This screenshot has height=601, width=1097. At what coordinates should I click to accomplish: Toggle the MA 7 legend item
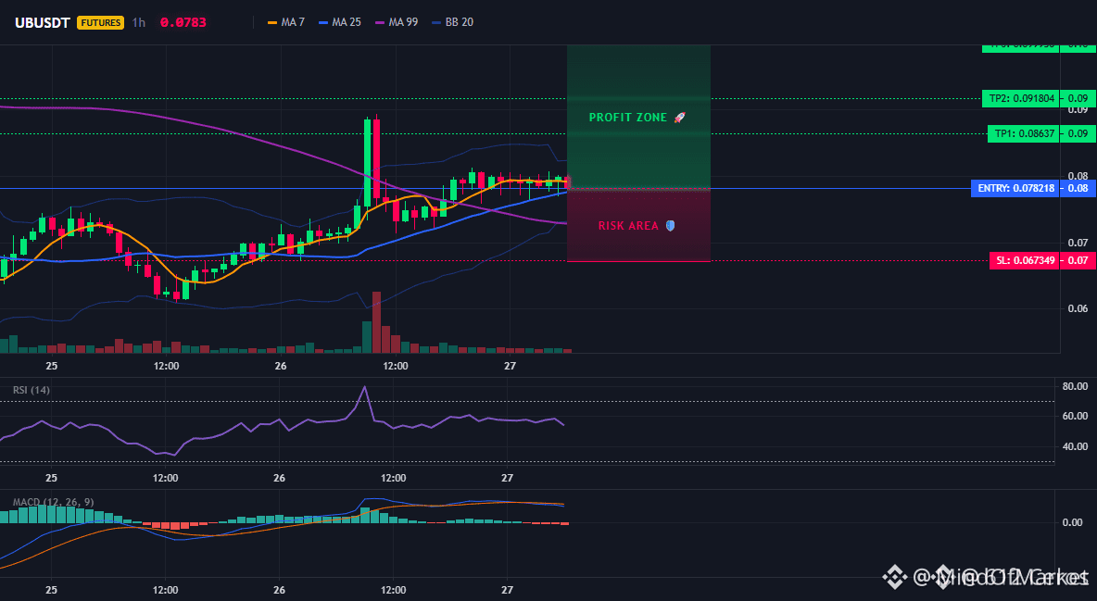(286, 22)
